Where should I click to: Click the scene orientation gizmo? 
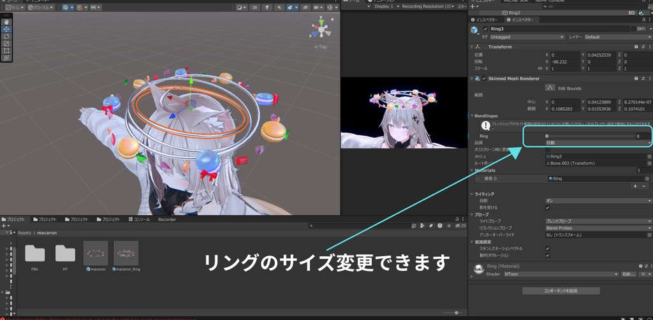point(321,30)
